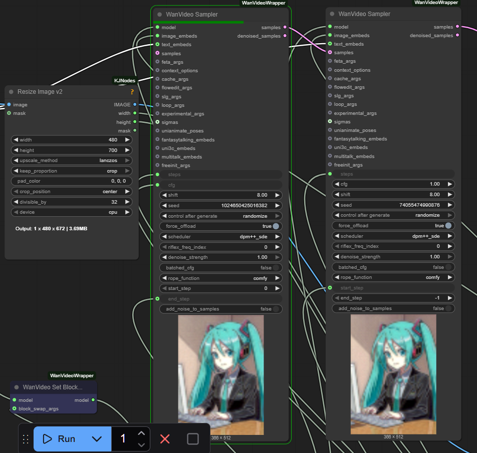Viewport: 477px width, 453px height.
Task: Click samples input port on right sampler
Action: click(x=330, y=52)
